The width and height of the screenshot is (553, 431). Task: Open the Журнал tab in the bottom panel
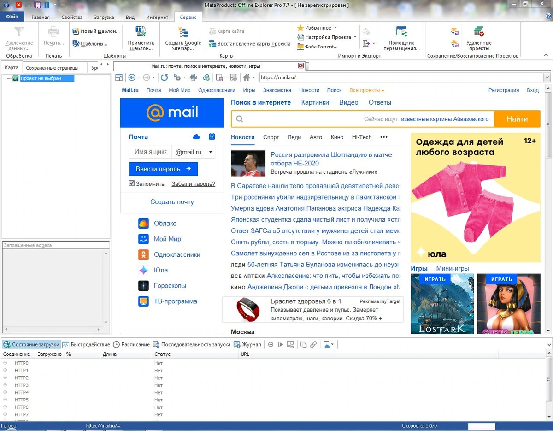(x=248, y=344)
